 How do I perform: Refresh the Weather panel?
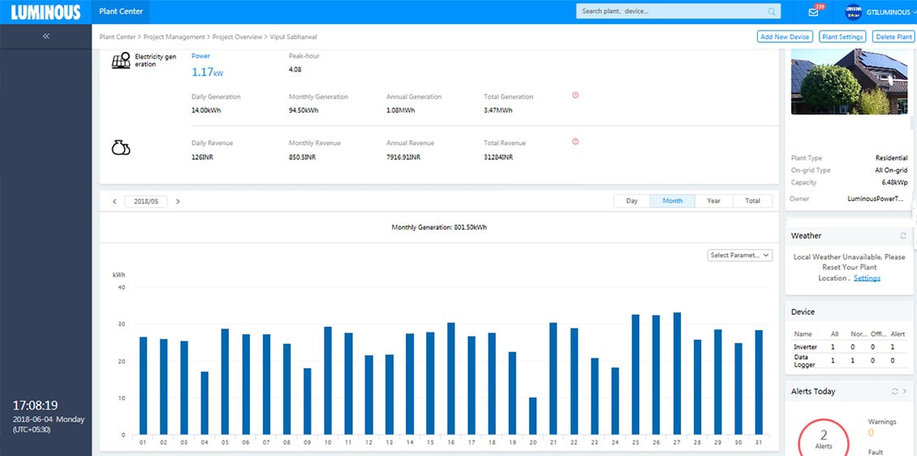[x=903, y=236]
